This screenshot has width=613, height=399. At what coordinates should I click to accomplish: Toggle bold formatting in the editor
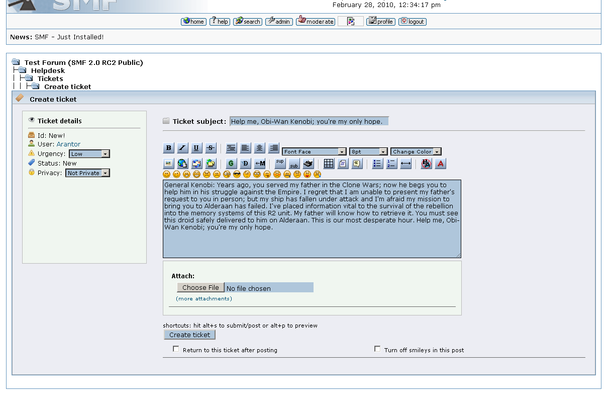coord(169,148)
